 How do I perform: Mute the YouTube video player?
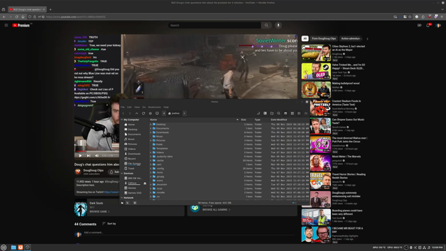coord(97,155)
